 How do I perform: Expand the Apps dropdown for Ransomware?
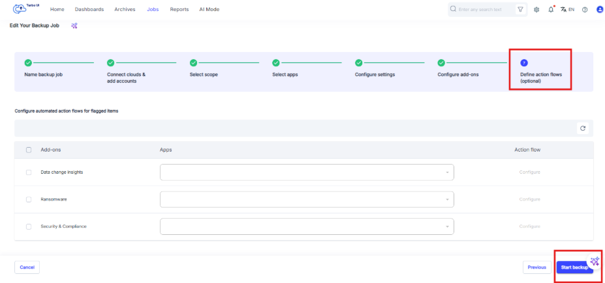307,200
